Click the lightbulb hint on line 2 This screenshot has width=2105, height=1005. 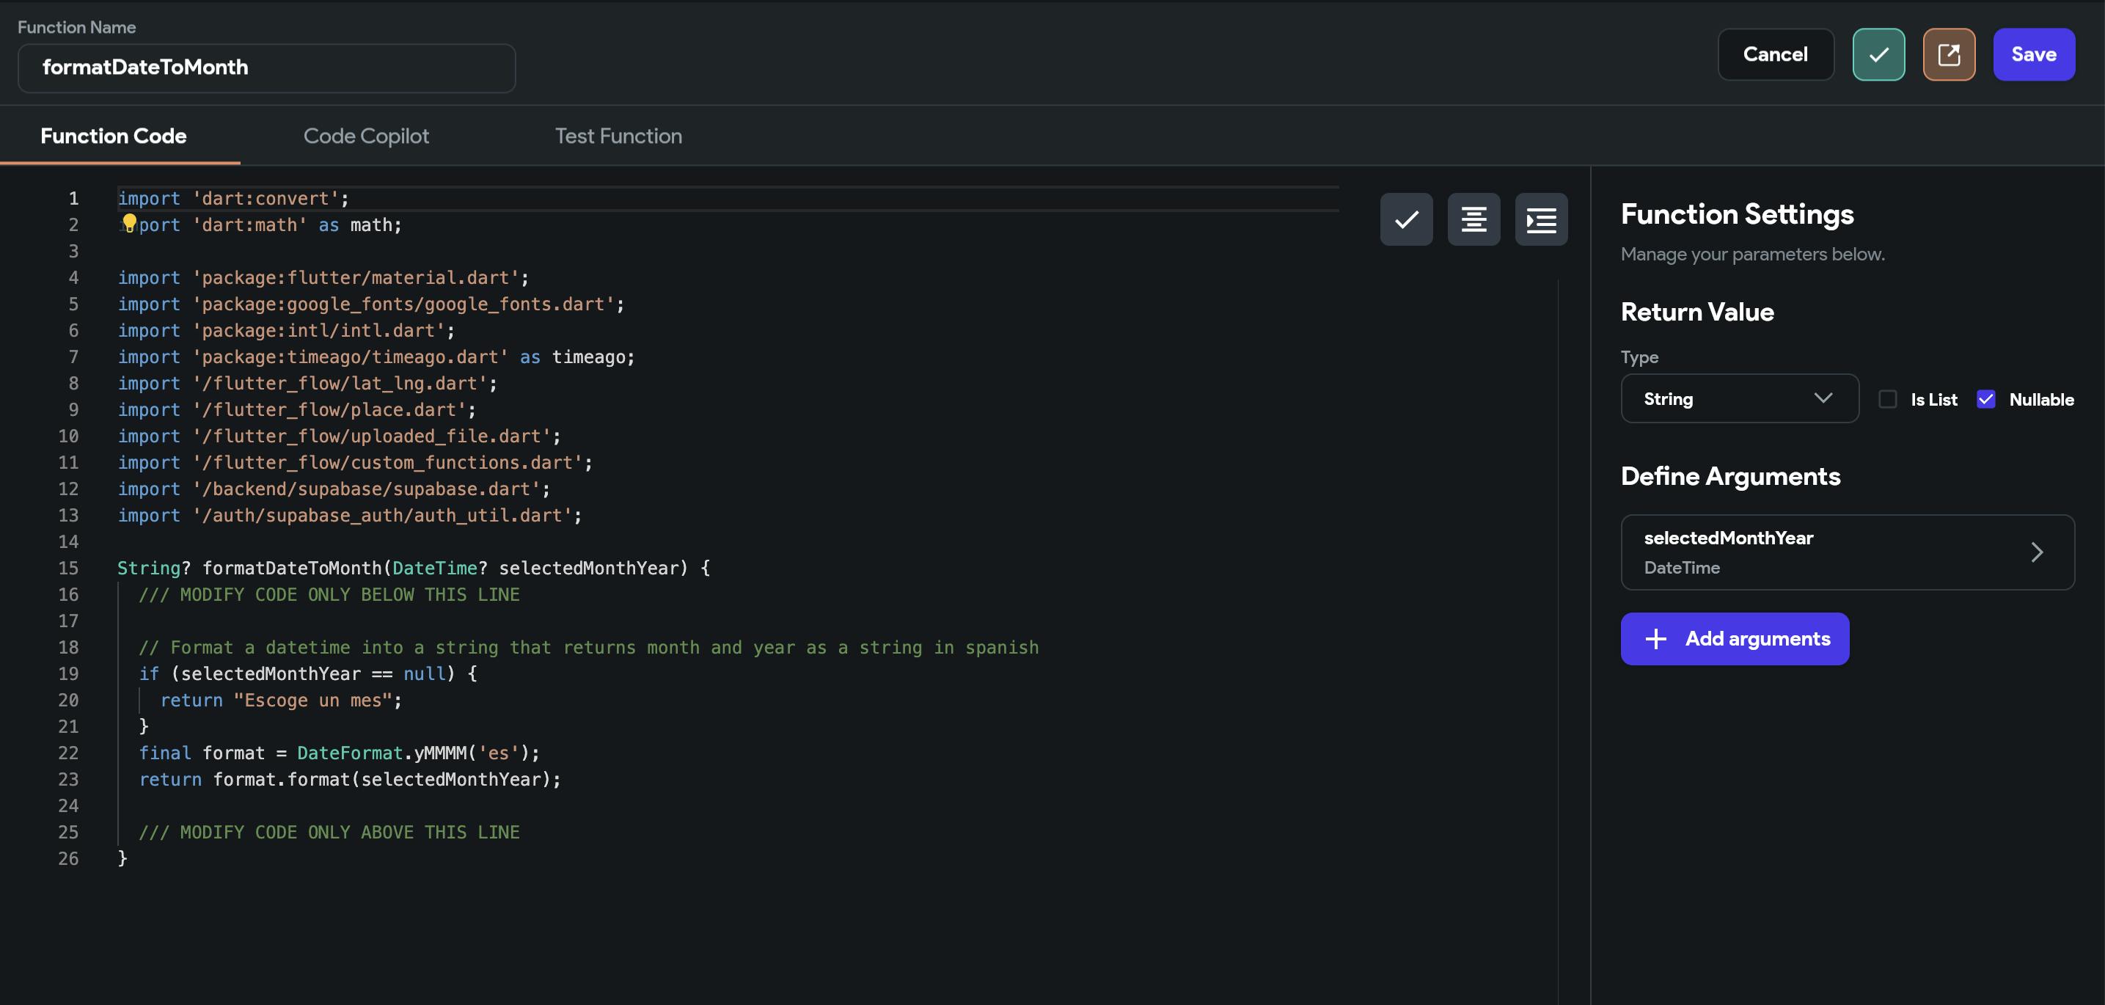tap(129, 222)
